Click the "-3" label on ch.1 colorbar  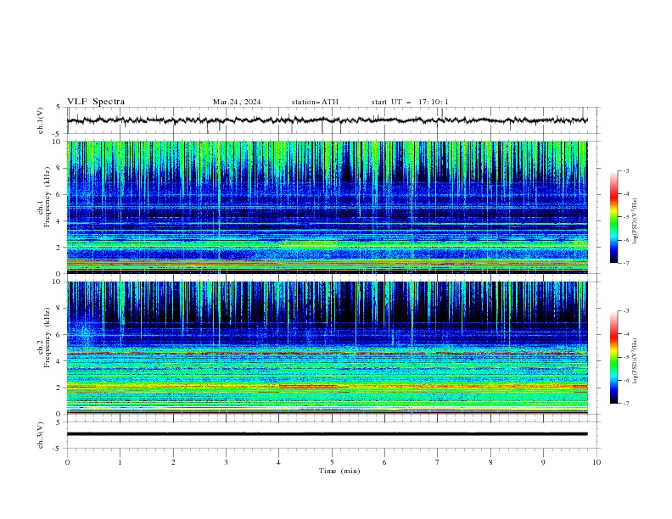pos(626,170)
